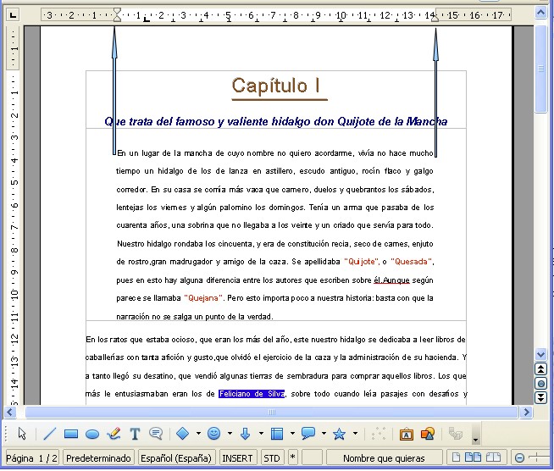
Task: Click the horizontal scrollbar left arrow
Action: point(9,412)
